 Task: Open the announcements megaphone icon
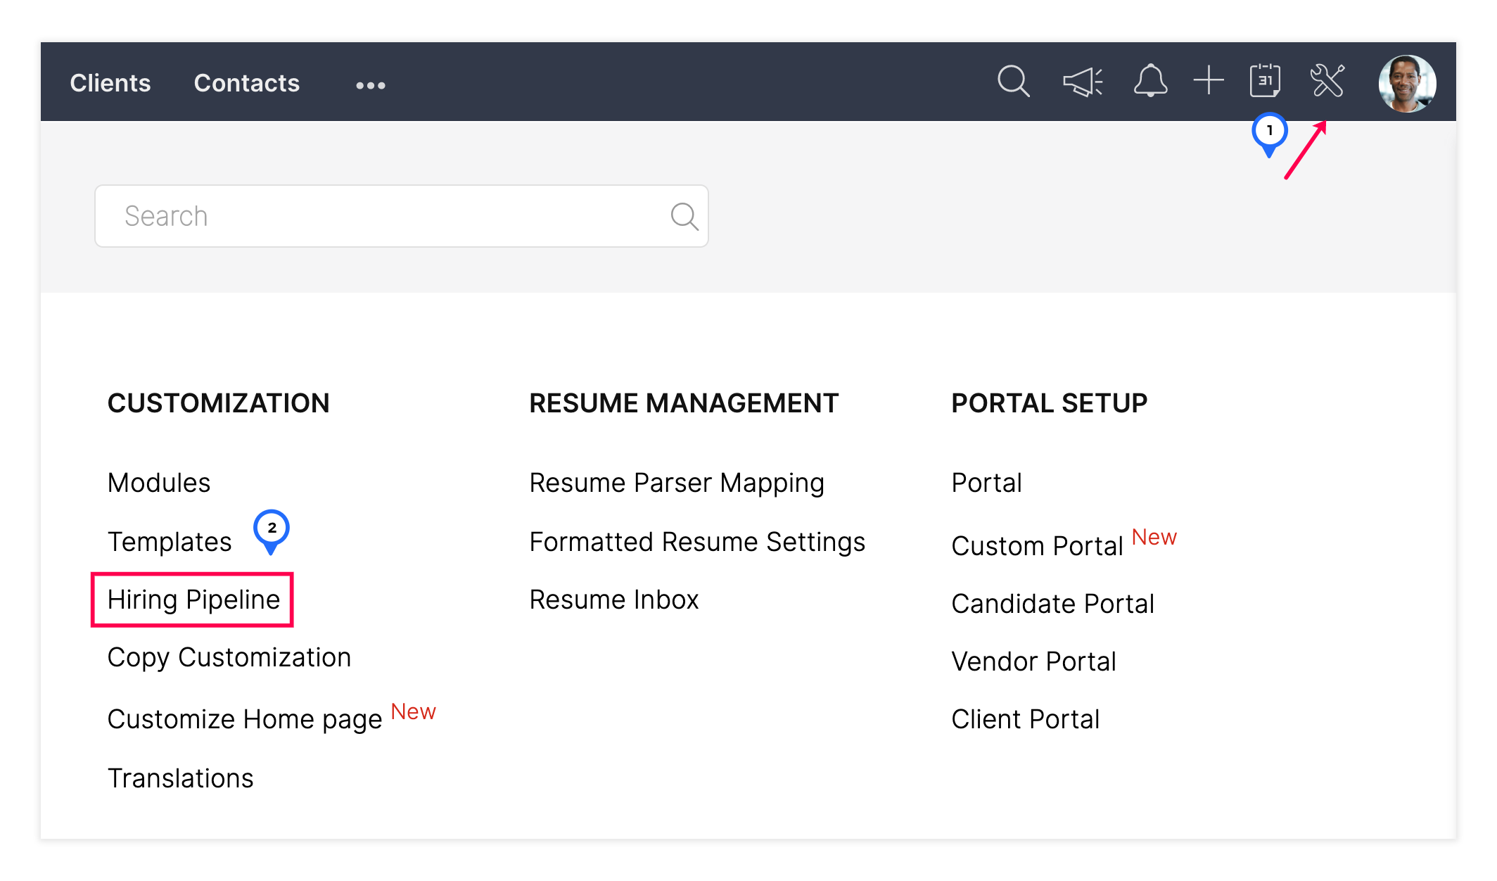click(x=1082, y=82)
